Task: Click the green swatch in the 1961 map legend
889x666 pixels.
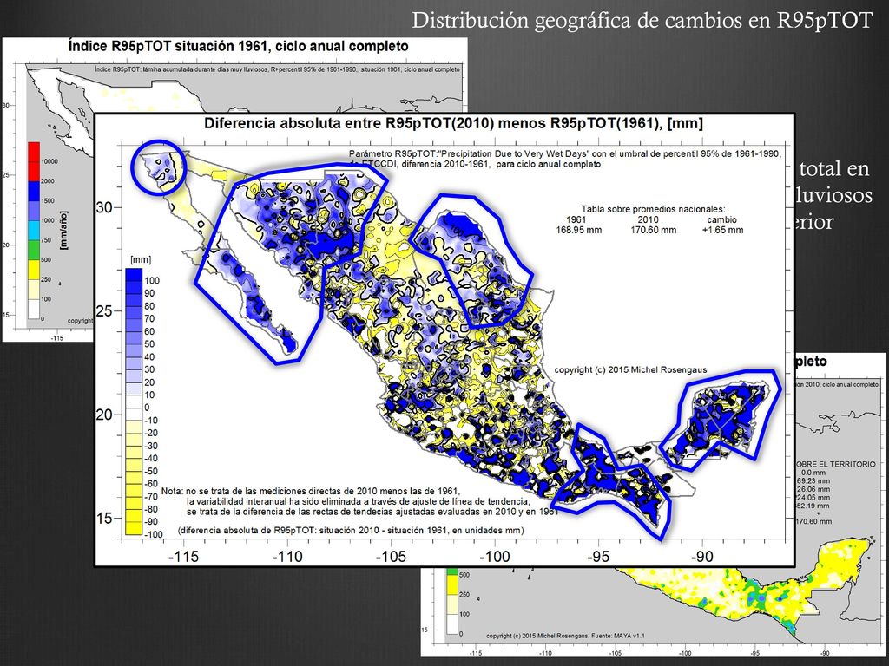Action: 34,251
